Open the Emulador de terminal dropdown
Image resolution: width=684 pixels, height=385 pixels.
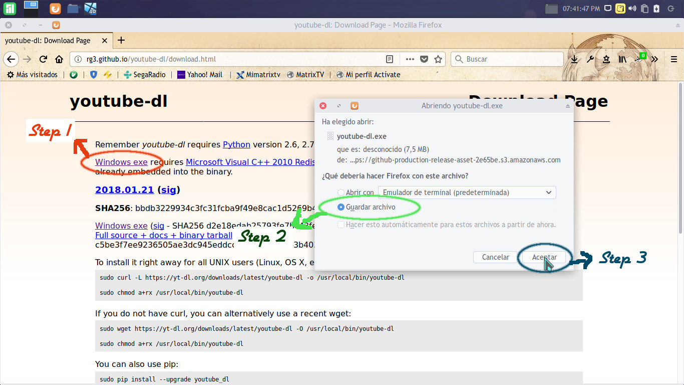[467, 192]
